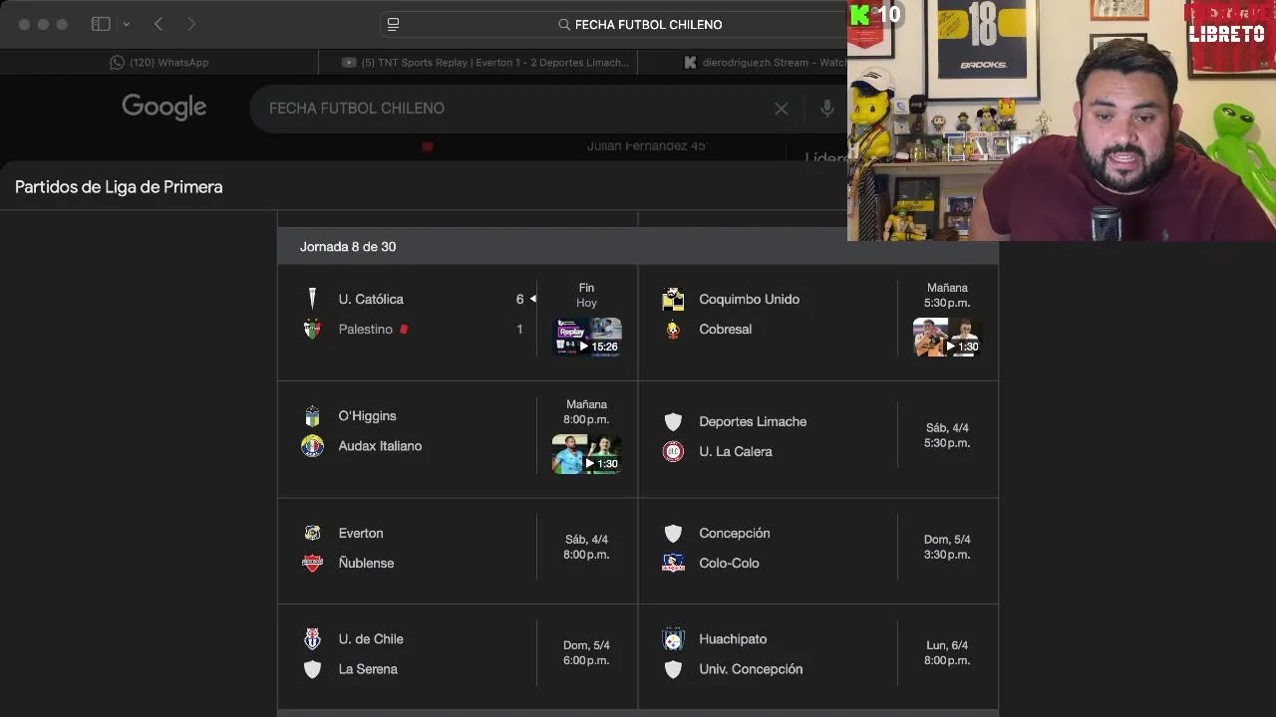
Task: Open Coquimbo Unido team name
Action: point(749,299)
